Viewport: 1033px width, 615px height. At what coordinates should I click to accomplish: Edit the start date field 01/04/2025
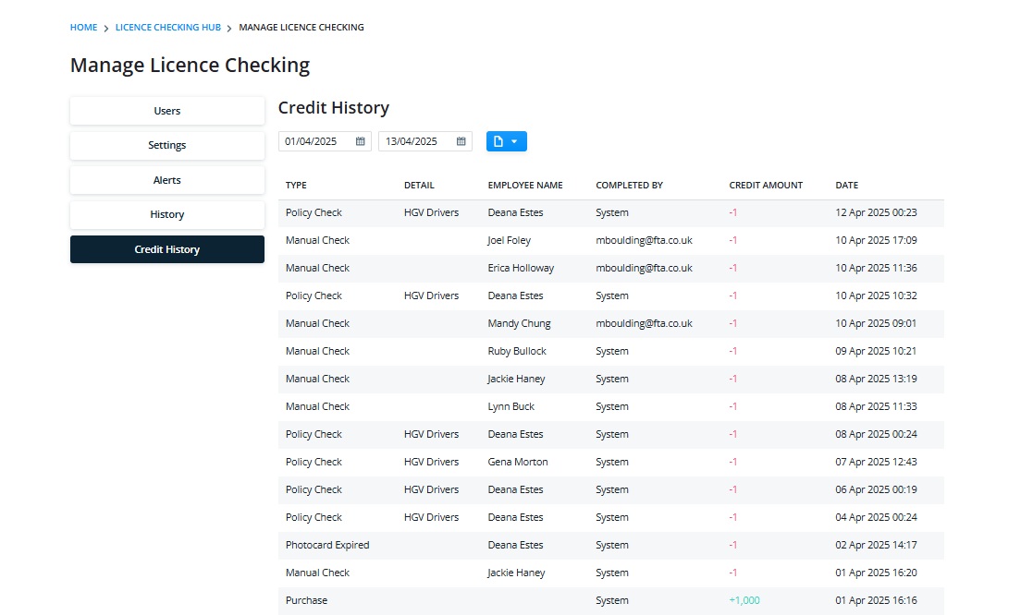[325, 141]
